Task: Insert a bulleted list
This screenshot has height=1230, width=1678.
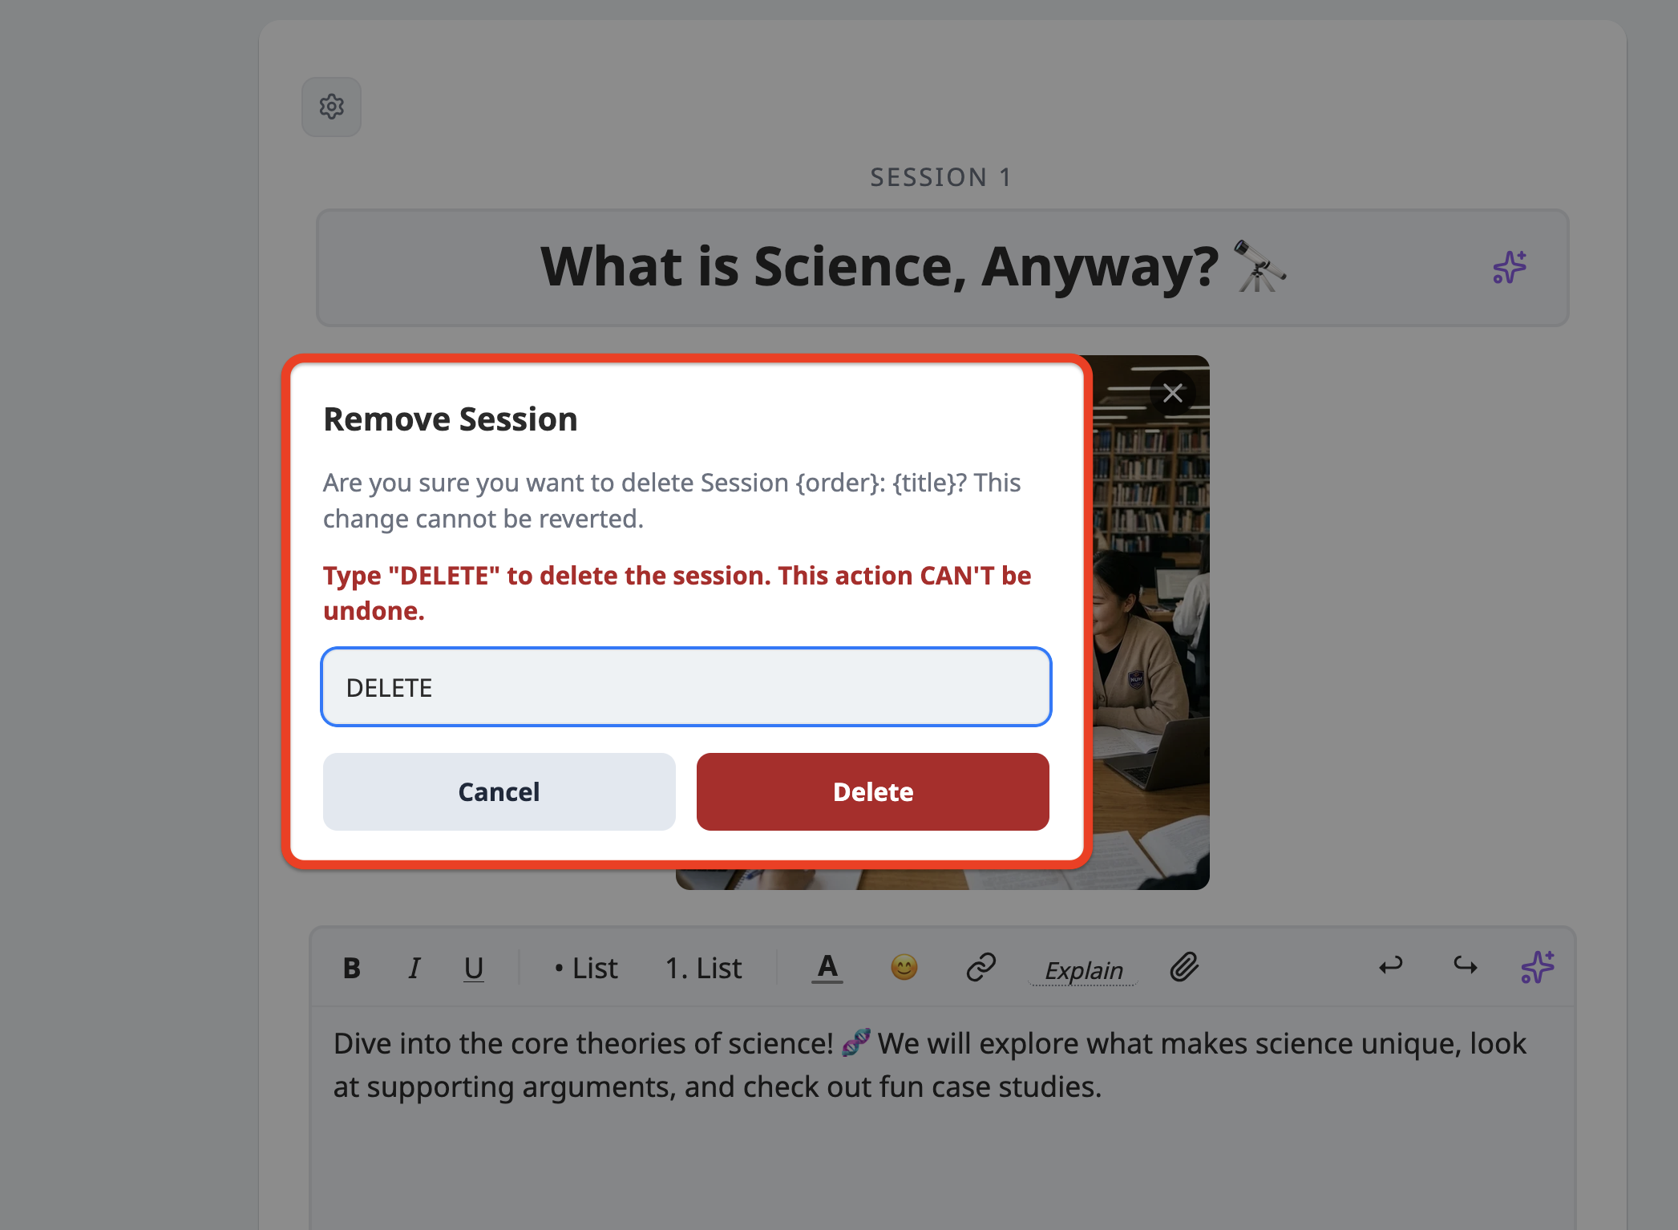Action: click(x=586, y=968)
